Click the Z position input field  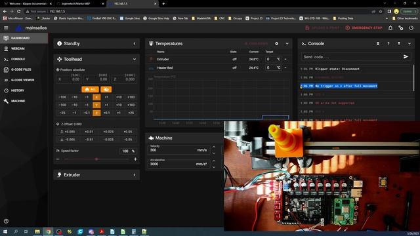(124, 79)
